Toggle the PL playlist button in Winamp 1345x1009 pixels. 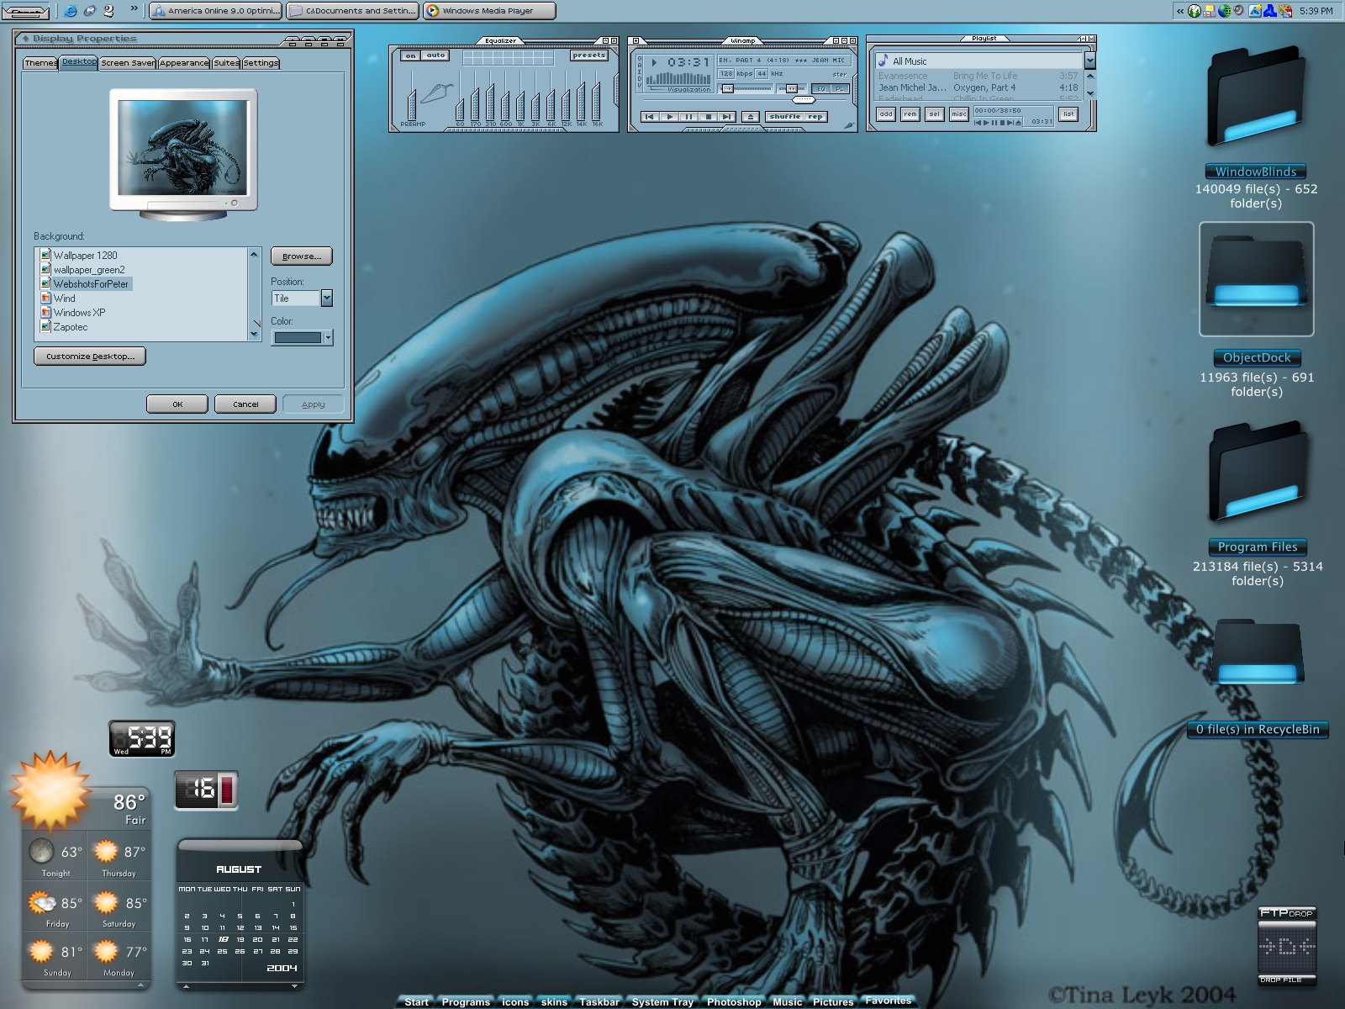tap(840, 88)
